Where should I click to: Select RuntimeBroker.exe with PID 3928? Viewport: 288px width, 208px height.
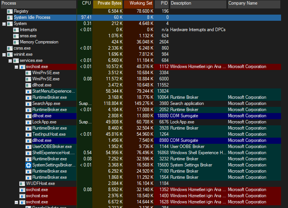click(x=49, y=128)
